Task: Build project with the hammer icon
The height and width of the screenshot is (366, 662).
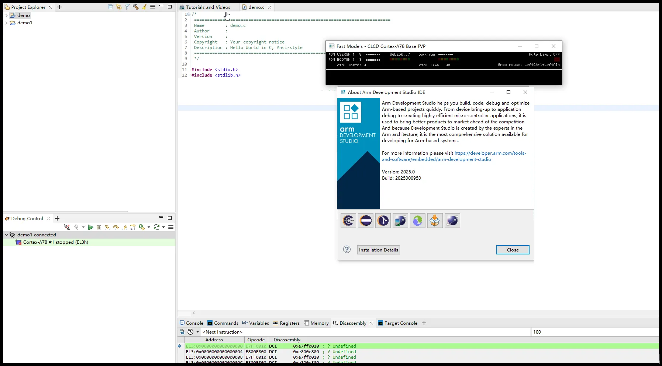Action: [136, 7]
